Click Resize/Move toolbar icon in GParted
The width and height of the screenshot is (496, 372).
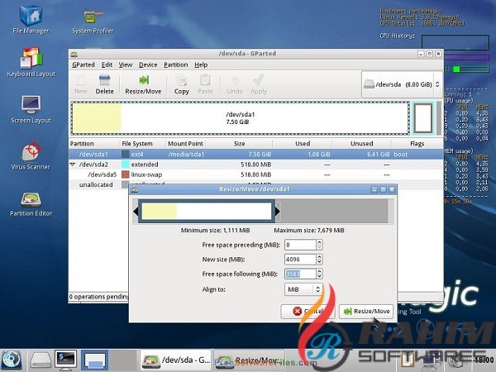(x=143, y=84)
